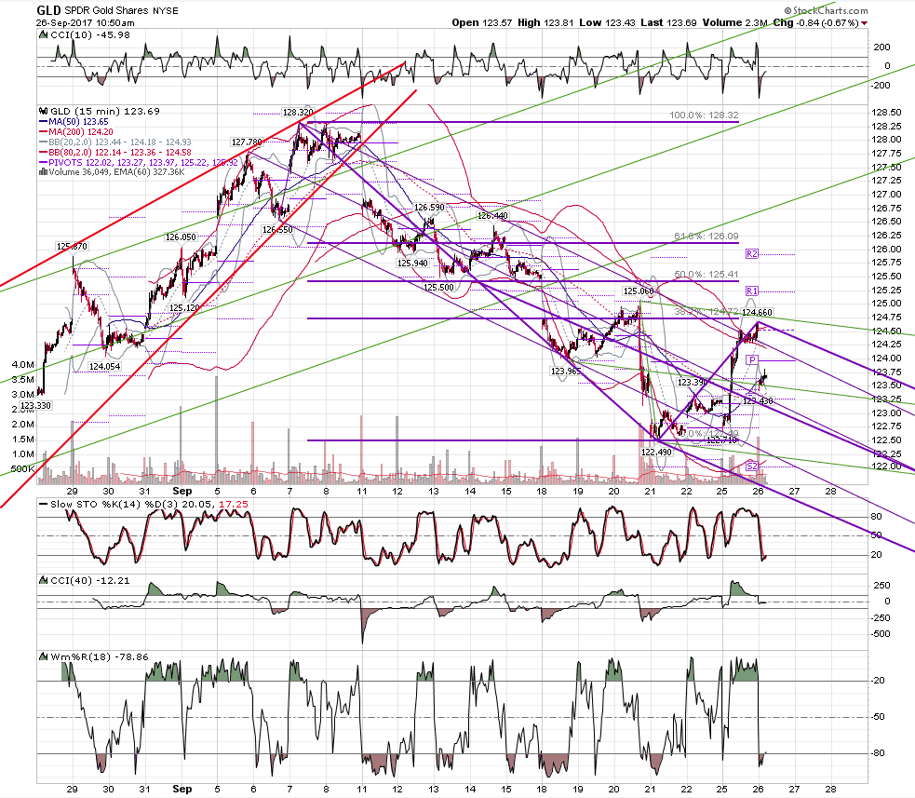Click the 128.320 peak price label
915x798 pixels.
[298, 112]
